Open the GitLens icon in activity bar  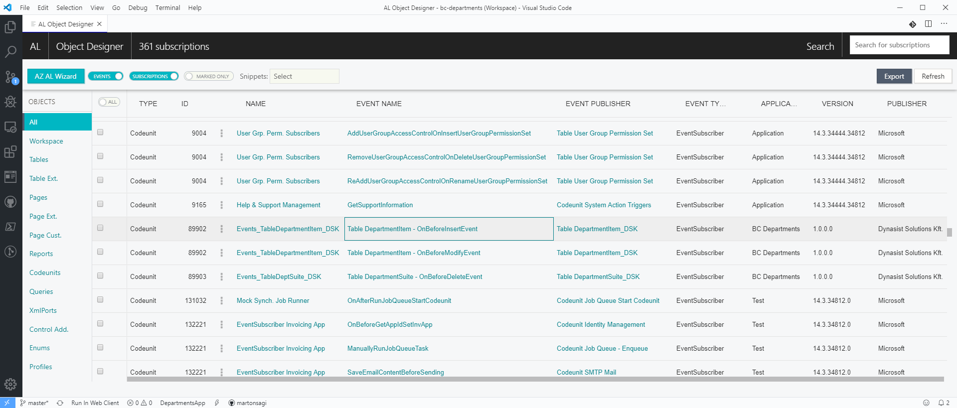point(10,252)
